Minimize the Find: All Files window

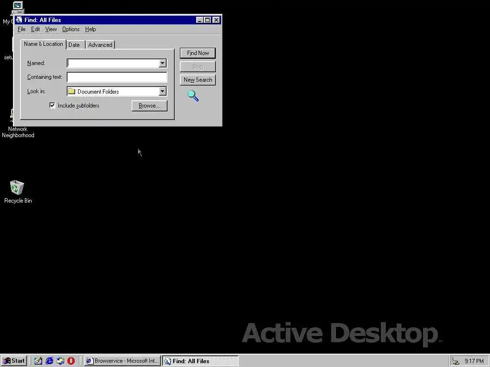[x=200, y=20]
